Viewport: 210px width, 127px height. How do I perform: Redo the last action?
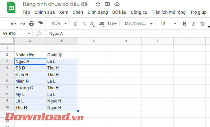[x=23, y=24]
